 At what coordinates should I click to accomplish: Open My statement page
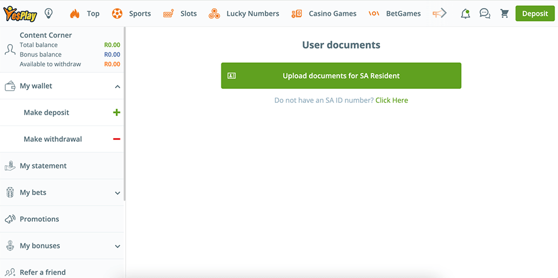pos(43,166)
